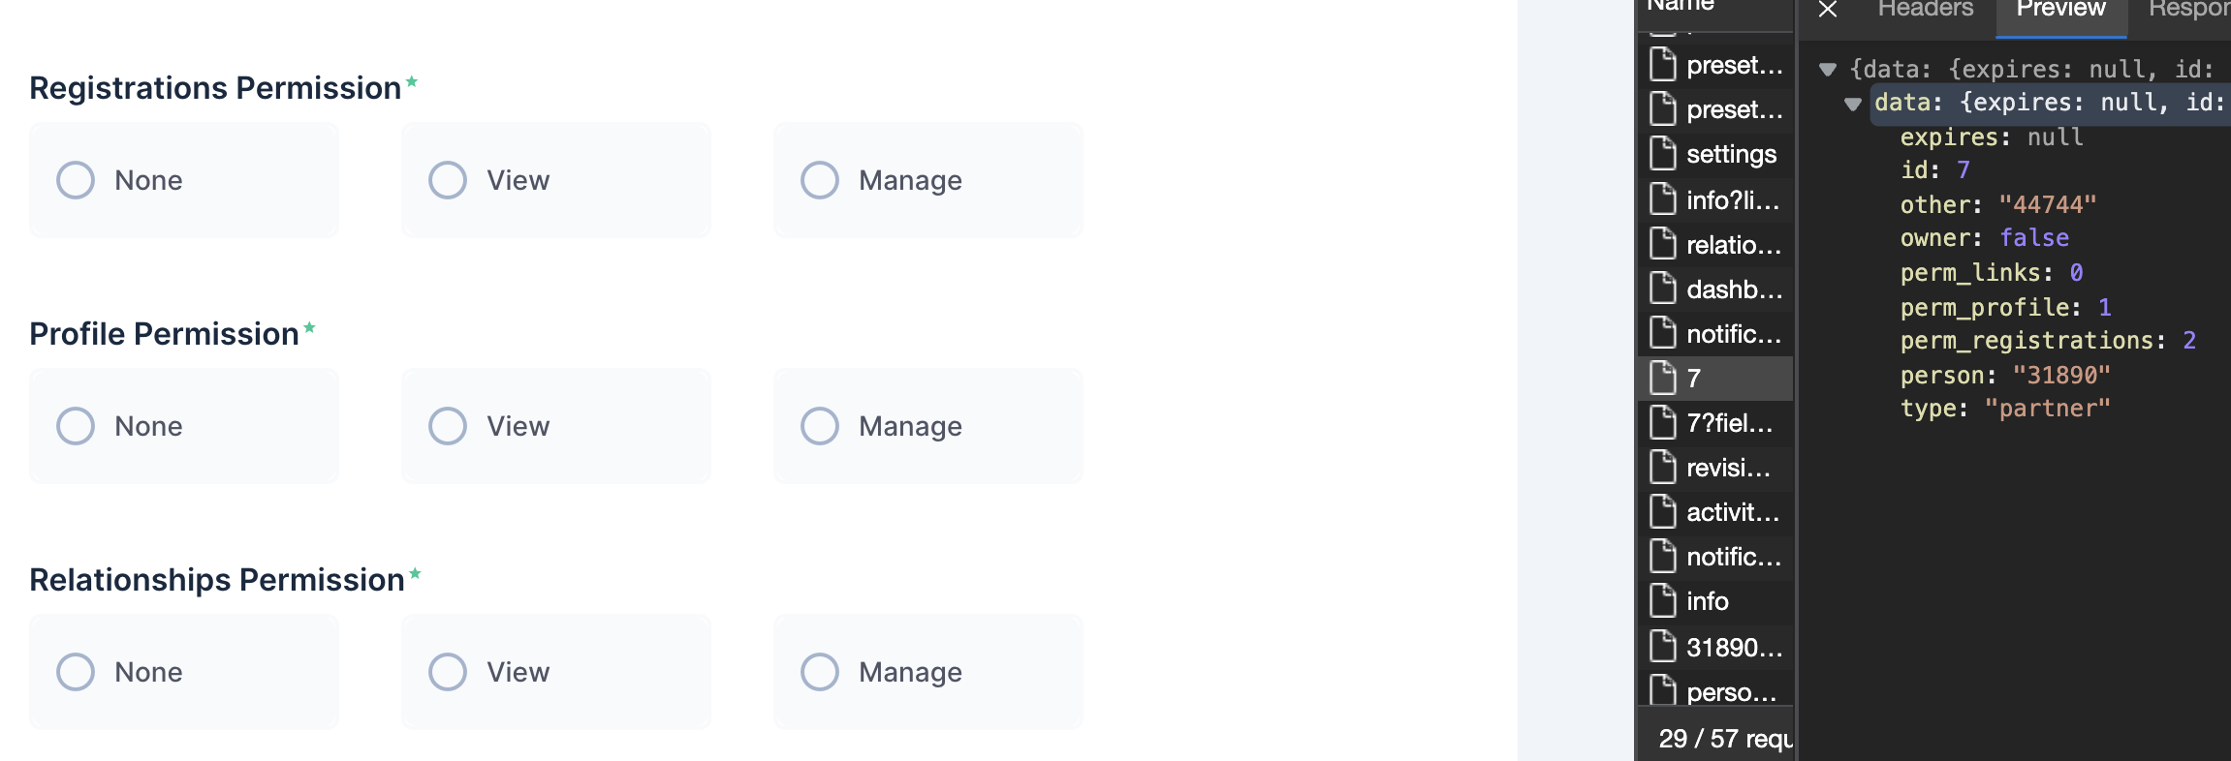Collapse the highlighted "data" object in Preview
Screen dimensions: 2231x761
click(x=1855, y=102)
